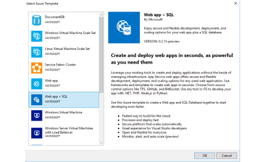Select the Web app + SQL list icon
The width and height of the screenshot is (269, 162).
37,99
